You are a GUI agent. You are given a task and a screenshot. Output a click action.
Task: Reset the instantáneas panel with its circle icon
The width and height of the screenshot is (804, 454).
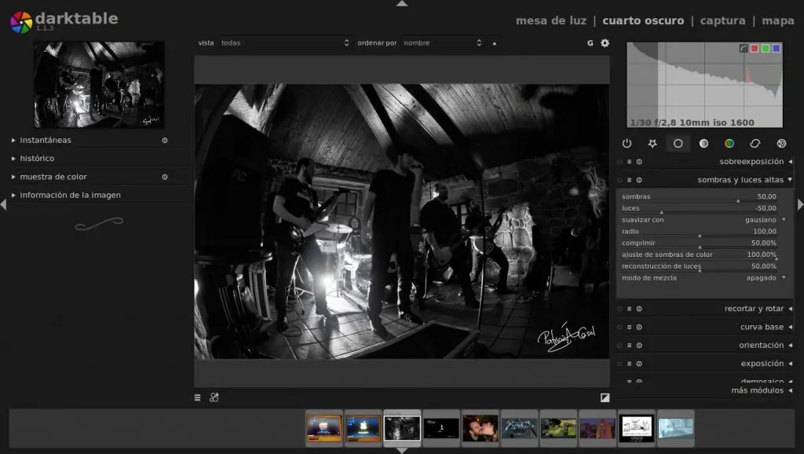pos(165,140)
